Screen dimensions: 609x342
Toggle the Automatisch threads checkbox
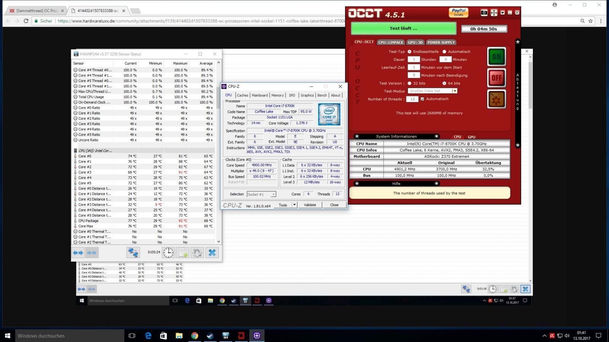click(x=422, y=99)
